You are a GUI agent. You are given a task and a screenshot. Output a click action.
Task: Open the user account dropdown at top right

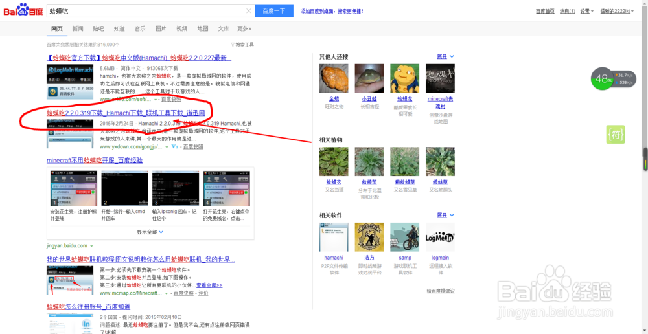point(617,11)
